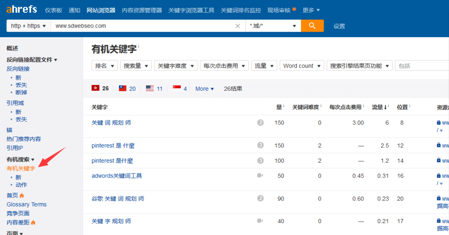Image resolution: width=449 pixels, height=235 pixels.
Task: Select the Singapore flag filter
Action: [x=180, y=89]
